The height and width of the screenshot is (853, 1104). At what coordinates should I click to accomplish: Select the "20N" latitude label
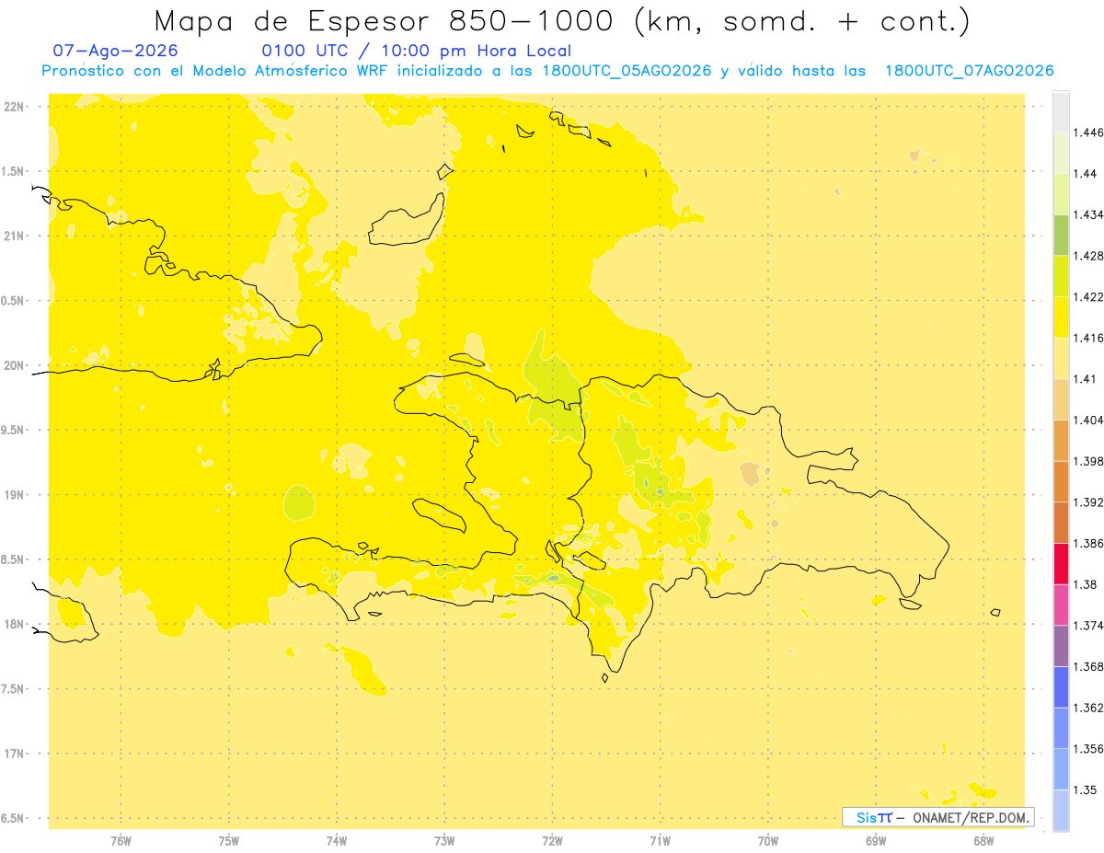[x=14, y=365]
